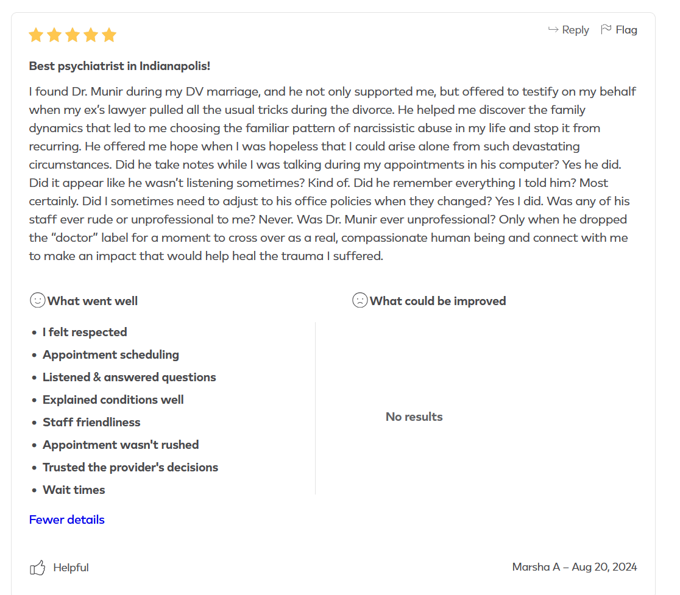Click the first gold star

click(x=36, y=35)
